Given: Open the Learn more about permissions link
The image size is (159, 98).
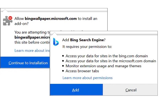Looking at the screenshot, I should pos(87,78).
